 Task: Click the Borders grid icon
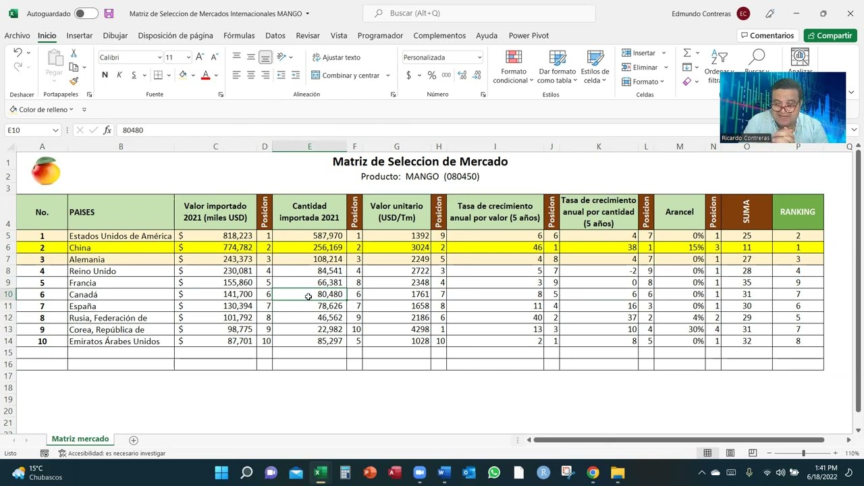(158, 75)
